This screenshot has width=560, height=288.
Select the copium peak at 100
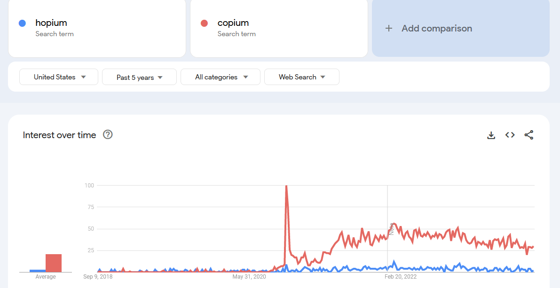click(286, 186)
